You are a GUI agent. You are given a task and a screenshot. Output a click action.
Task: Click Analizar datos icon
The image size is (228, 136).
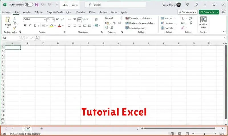tap(203, 23)
